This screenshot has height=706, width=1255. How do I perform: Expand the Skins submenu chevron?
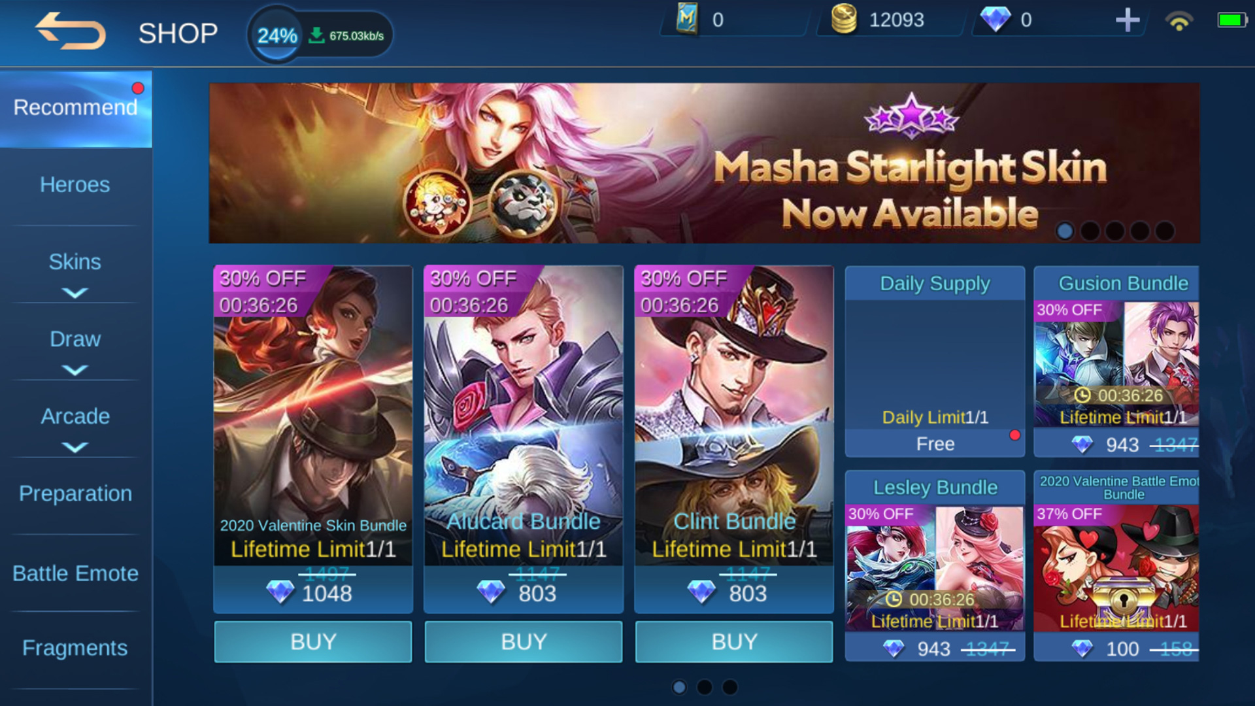click(75, 293)
